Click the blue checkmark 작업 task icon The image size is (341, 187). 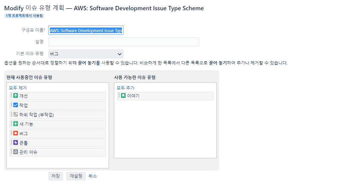tap(16, 105)
